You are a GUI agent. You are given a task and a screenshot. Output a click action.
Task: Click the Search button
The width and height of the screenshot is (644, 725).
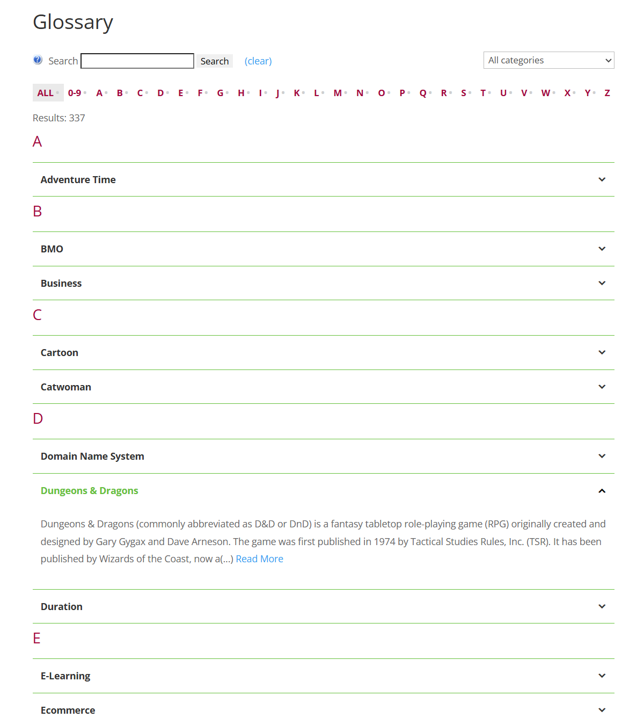click(x=214, y=61)
